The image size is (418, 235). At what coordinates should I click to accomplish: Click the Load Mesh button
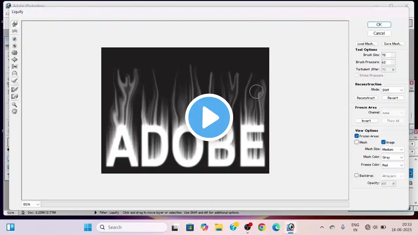pyautogui.click(x=366, y=44)
